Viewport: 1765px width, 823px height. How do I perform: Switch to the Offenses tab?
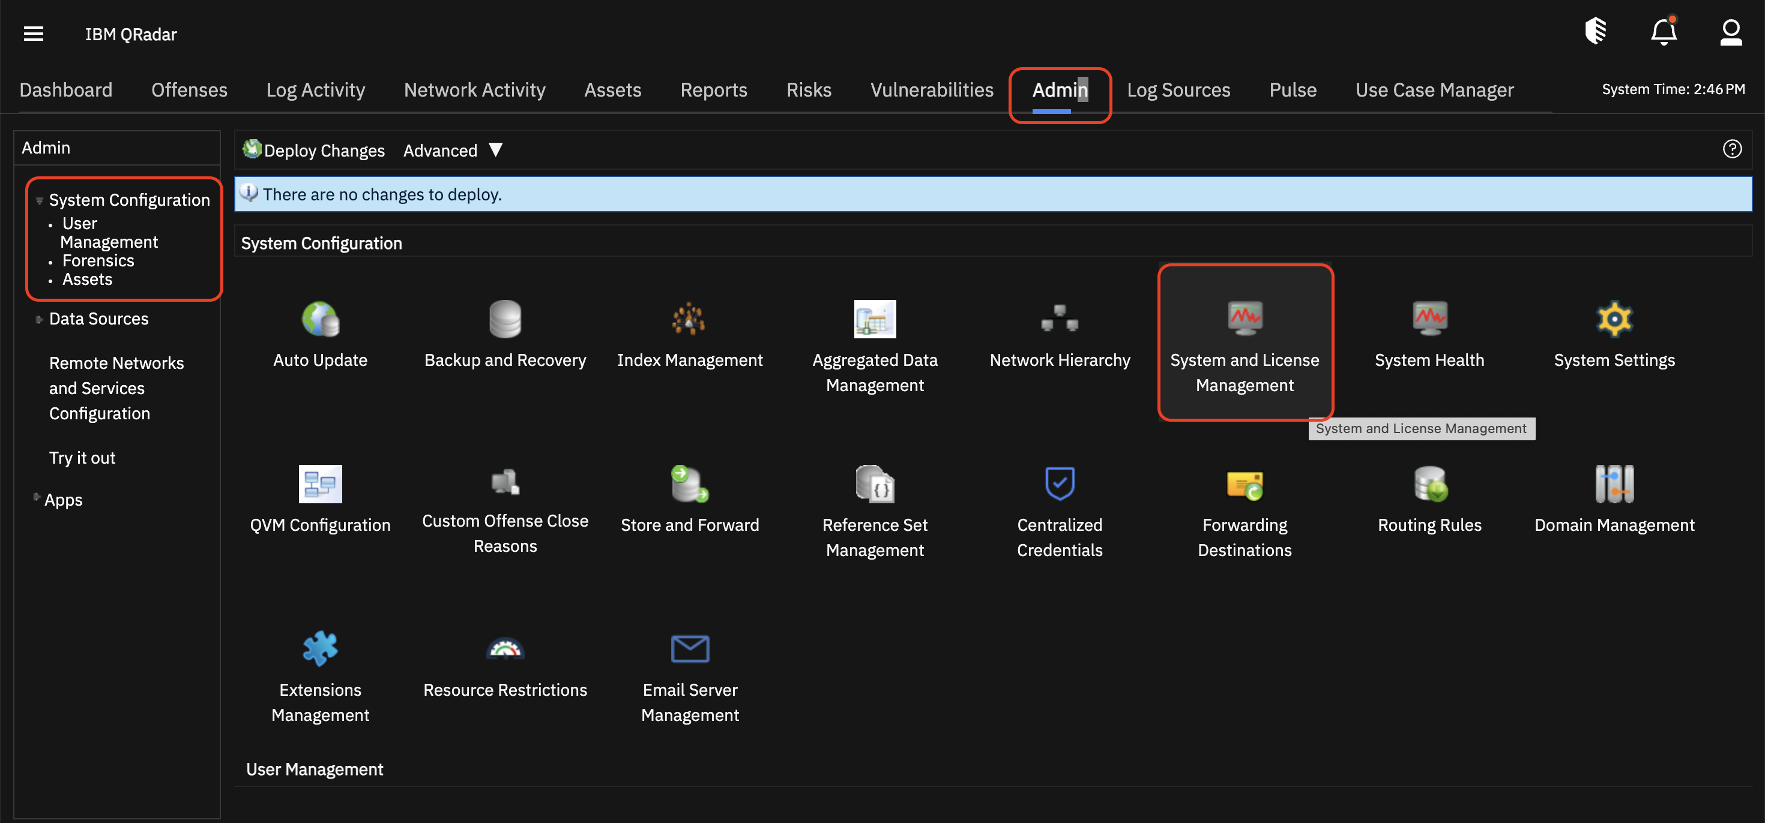pos(189,90)
